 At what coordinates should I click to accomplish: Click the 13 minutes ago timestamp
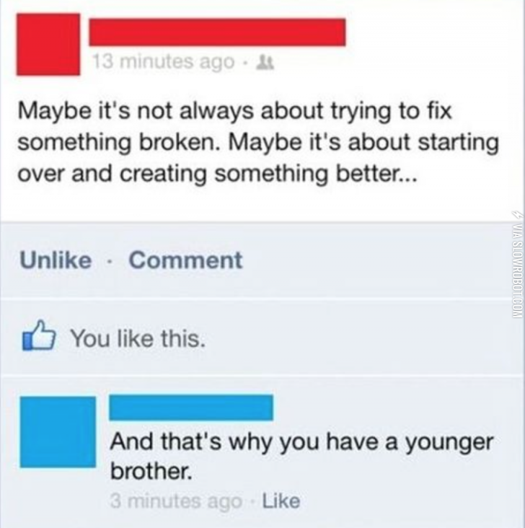click(164, 62)
